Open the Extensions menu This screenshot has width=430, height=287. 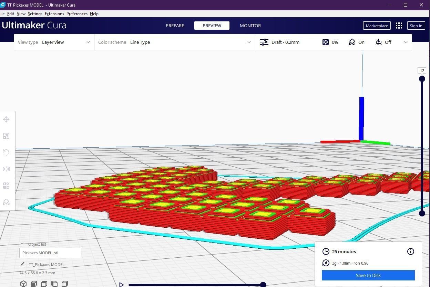pos(54,14)
